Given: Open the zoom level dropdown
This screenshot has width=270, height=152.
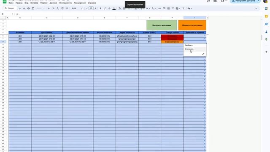Looking at the screenshot, I should pos(40,8).
